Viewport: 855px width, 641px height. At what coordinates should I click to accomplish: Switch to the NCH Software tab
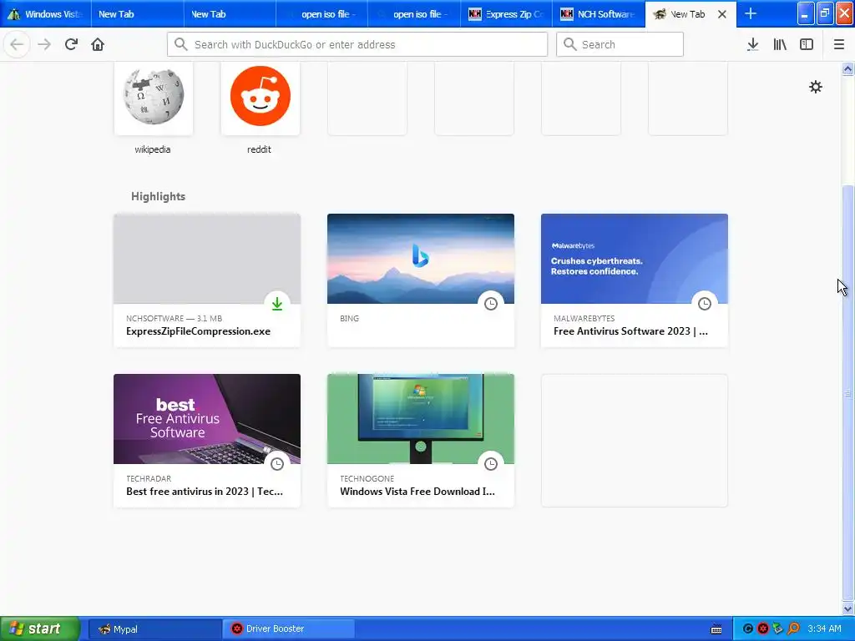(x=599, y=14)
